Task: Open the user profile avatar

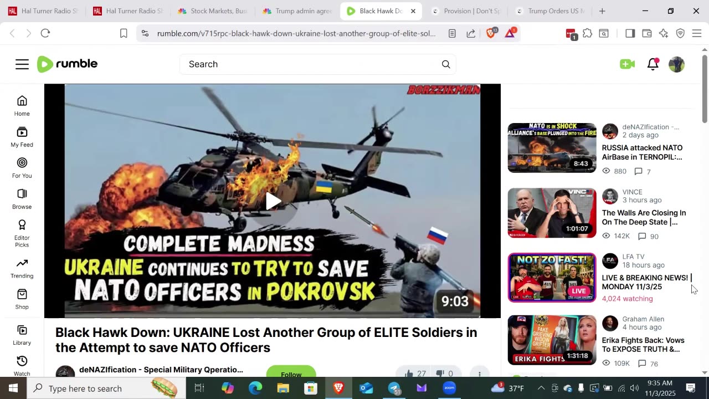Action: 676,64
